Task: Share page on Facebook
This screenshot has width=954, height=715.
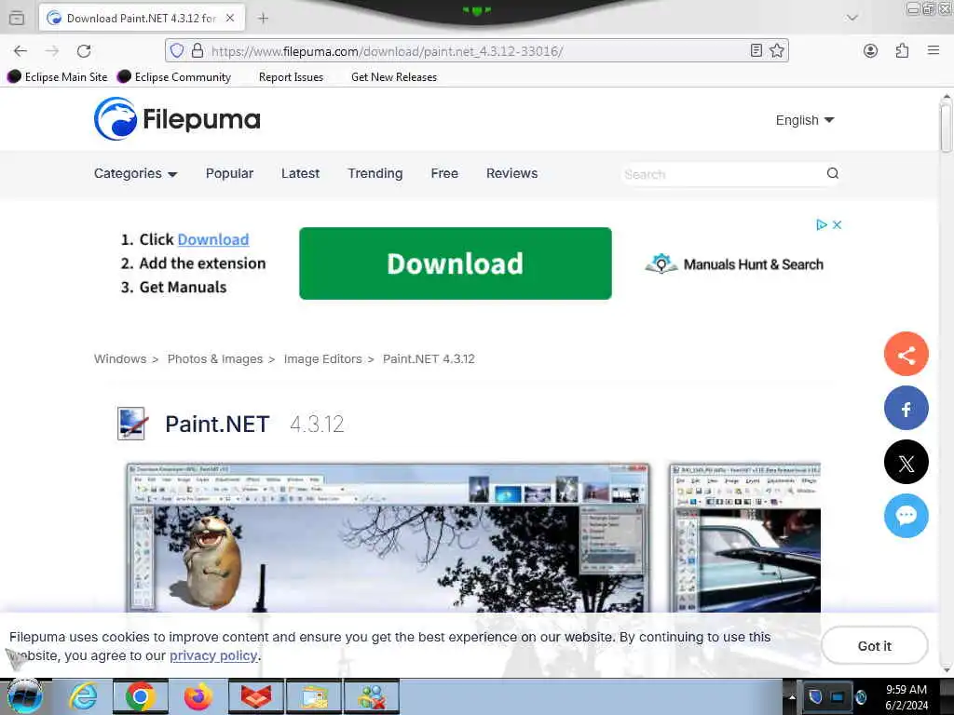Action: coord(906,409)
